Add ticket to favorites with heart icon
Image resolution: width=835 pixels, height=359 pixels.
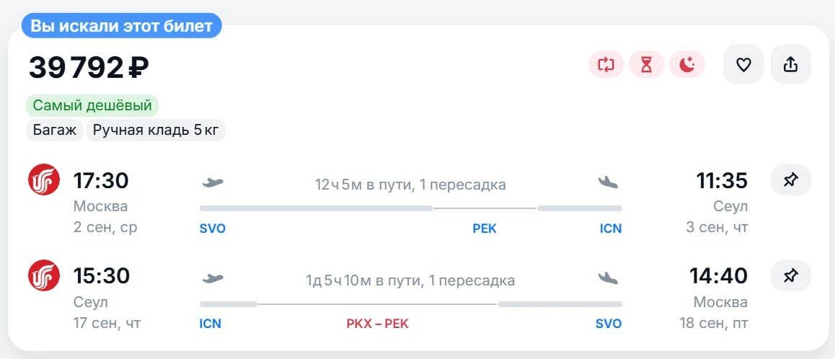743,64
